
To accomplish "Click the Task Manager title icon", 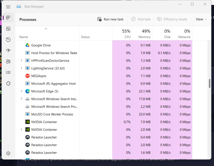I will pyautogui.click(x=19, y=6).
